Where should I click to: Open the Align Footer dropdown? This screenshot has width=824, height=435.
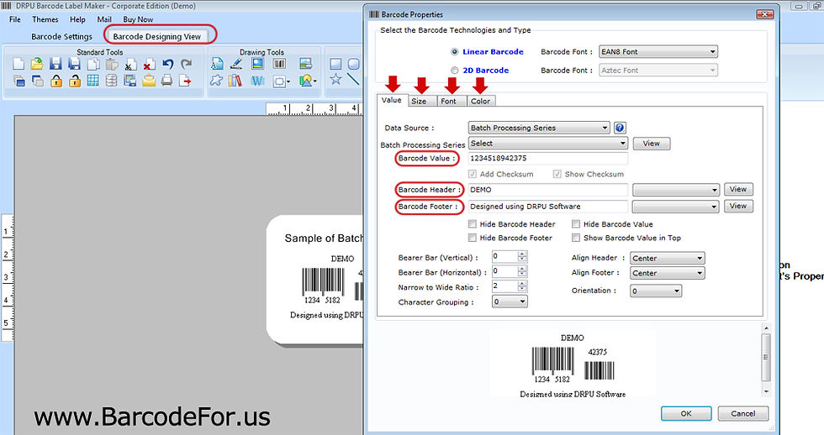(668, 273)
